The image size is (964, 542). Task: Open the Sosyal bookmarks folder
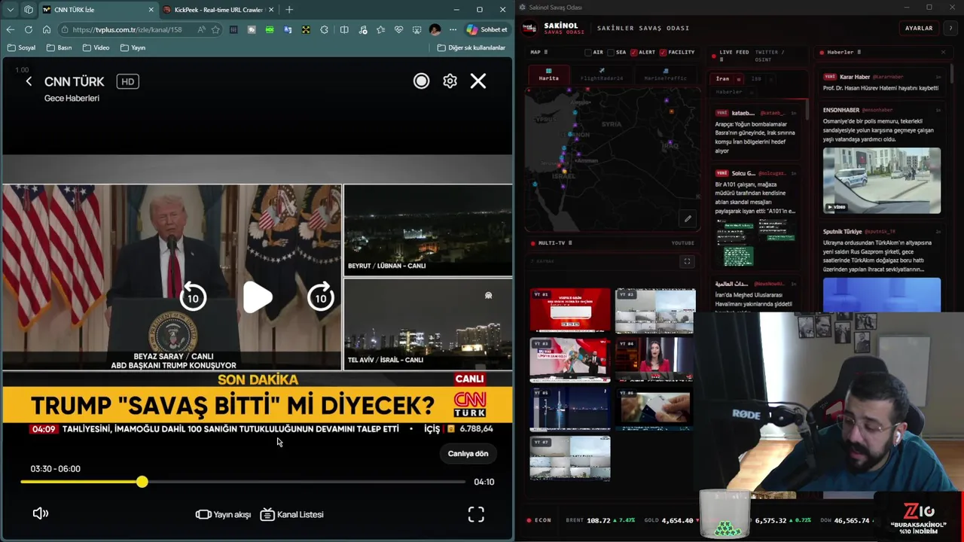coord(21,47)
